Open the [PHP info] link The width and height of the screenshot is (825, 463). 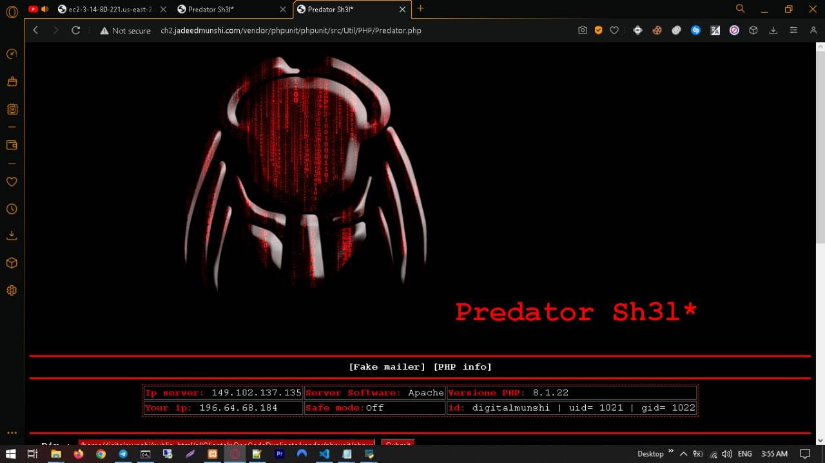pos(463,366)
